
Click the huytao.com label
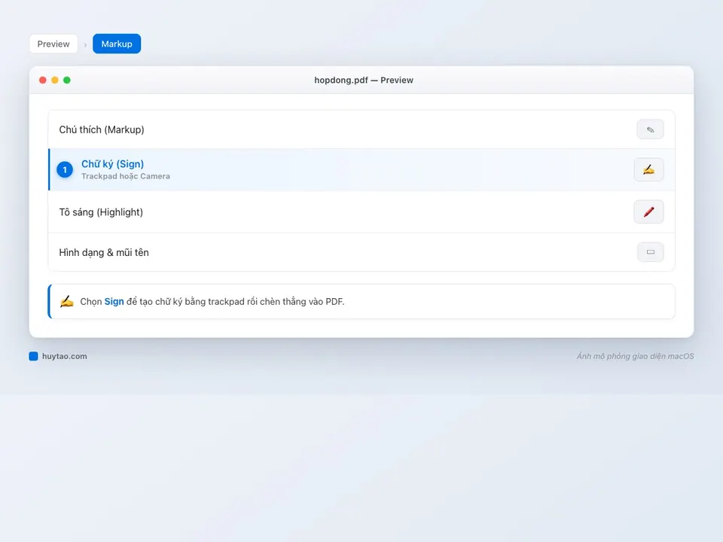pyautogui.click(x=65, y=356)
